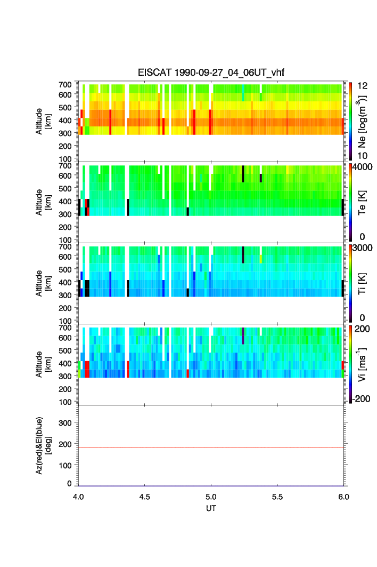Click the -200 minimum on Vi color bar
377x567 pixels.
pos(362,399)
